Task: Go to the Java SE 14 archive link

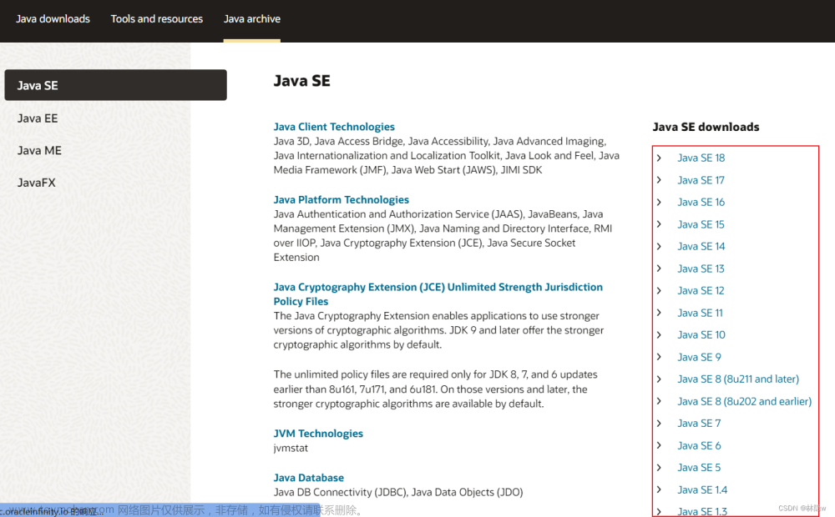Action: tap(701, 246)
